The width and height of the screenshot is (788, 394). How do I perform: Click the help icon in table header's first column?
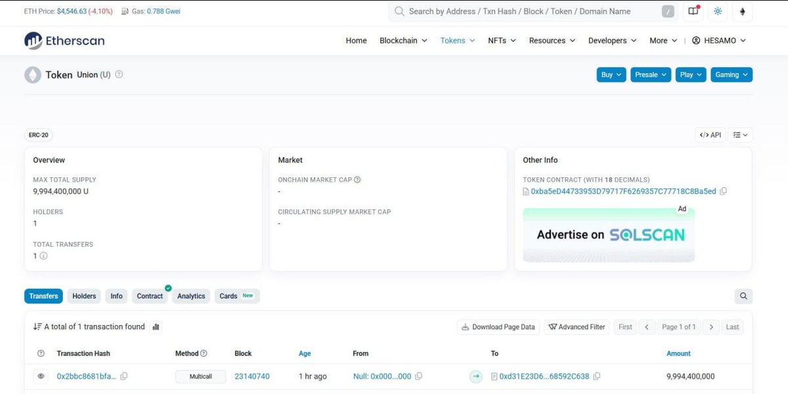pyautogui.click(x=41, y=353)
